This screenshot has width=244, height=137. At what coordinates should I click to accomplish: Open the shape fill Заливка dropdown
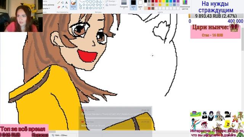111,5
